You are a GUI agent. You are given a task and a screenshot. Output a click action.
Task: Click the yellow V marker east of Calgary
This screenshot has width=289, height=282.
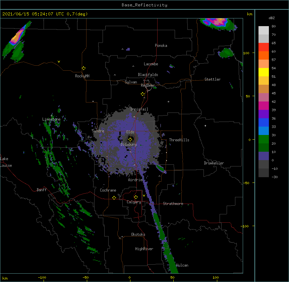(x=144, y=196)
